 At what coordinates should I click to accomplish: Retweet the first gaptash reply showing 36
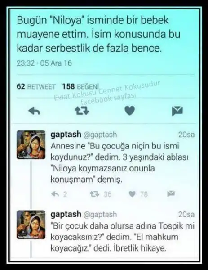click(101, 194)
